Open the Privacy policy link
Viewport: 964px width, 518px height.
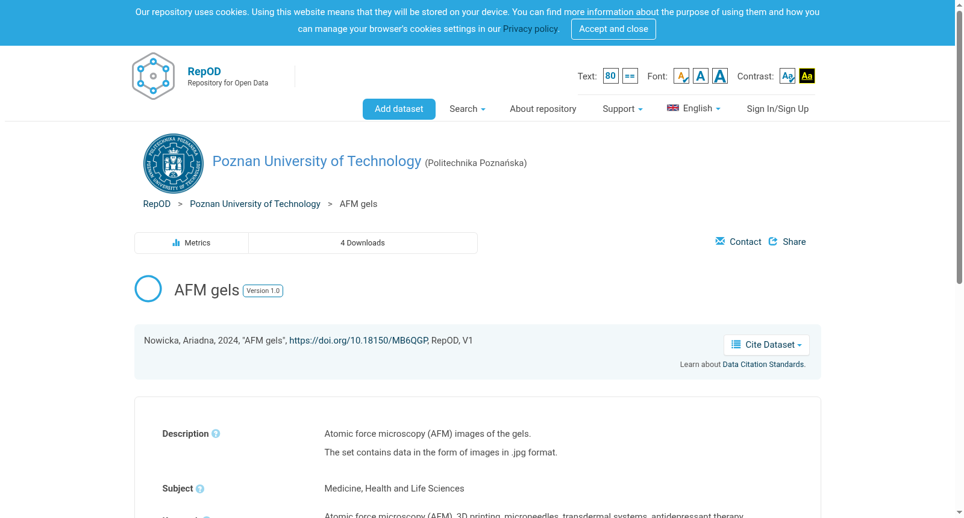pos(530,29)
